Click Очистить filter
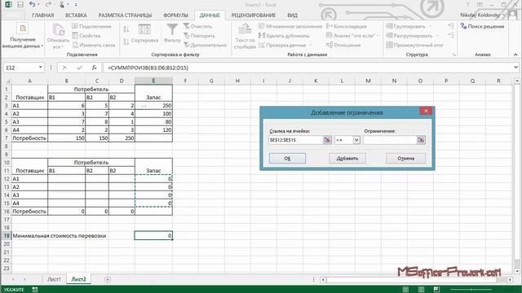Viewport: 522px width, 293px height. 197,26
